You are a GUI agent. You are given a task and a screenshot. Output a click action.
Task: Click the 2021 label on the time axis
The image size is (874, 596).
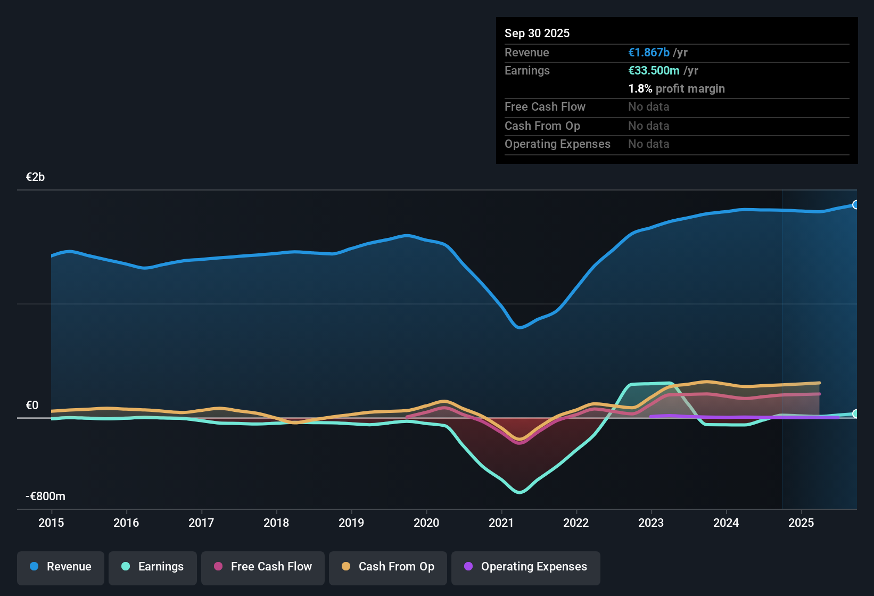pos(501,523)
